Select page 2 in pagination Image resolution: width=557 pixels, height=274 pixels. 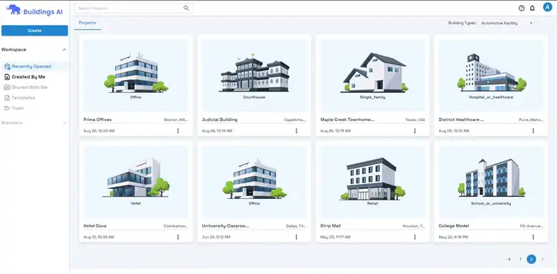coord(532,259)
